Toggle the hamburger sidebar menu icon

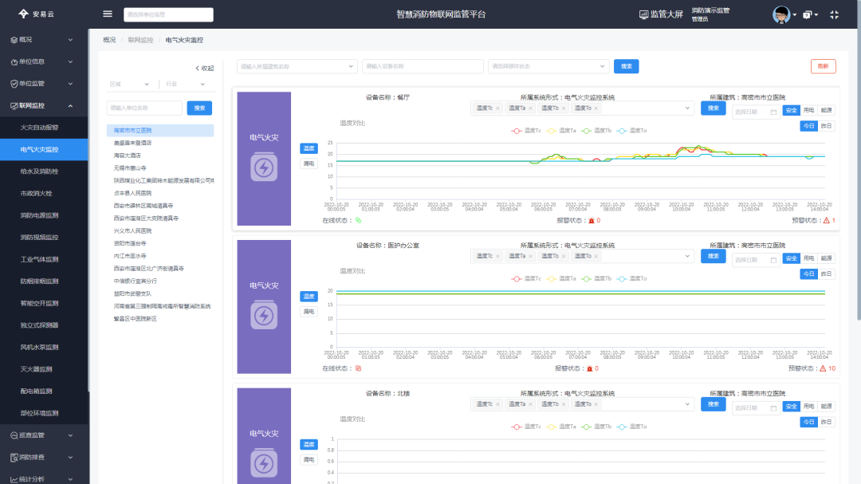[108, 14]
